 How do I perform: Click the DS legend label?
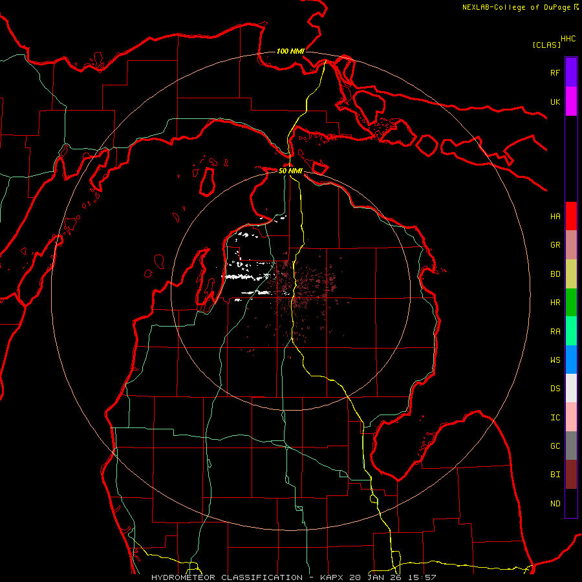click(x=555, y=389)
